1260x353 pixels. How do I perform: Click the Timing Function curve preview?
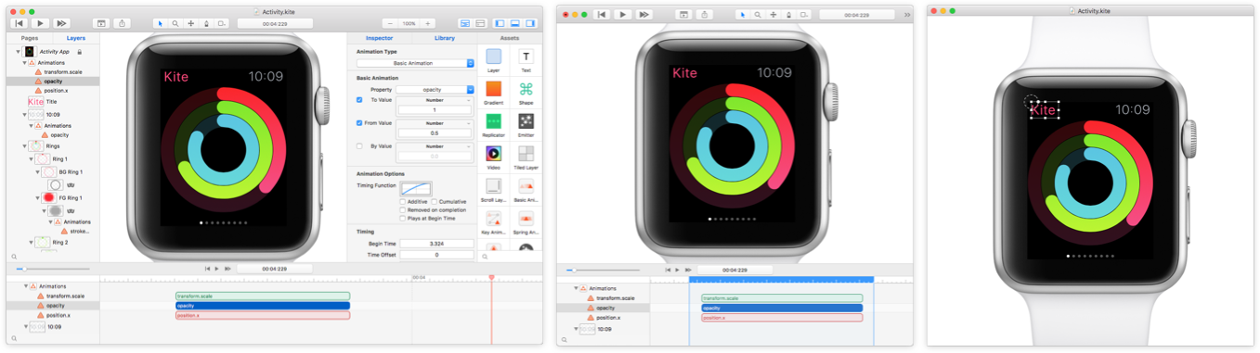(x=416, y=188)
